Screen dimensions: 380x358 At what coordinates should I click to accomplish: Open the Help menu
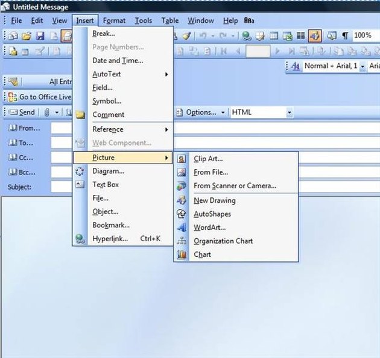tap(230, 20)
